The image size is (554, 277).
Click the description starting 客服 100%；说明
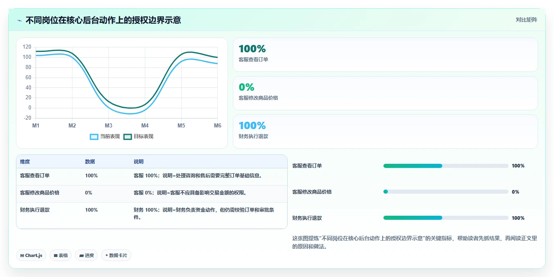[x=198, y=176]
